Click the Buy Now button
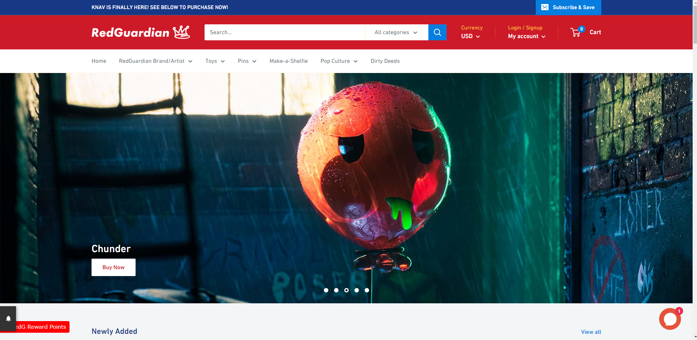 114,267
